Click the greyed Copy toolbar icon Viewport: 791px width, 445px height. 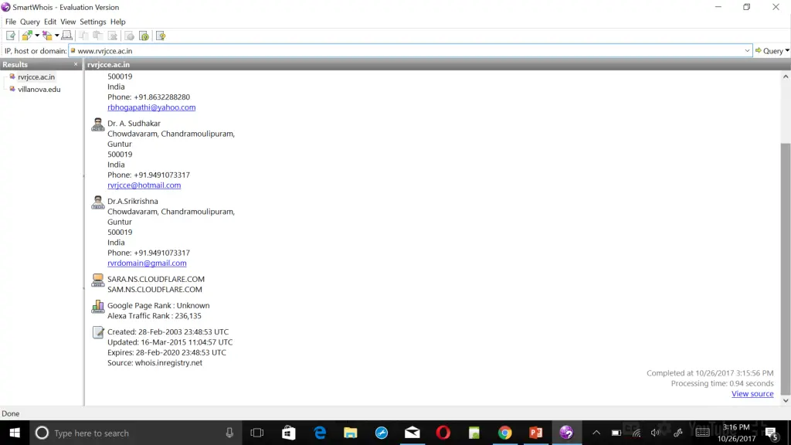(x=98, y=36)
